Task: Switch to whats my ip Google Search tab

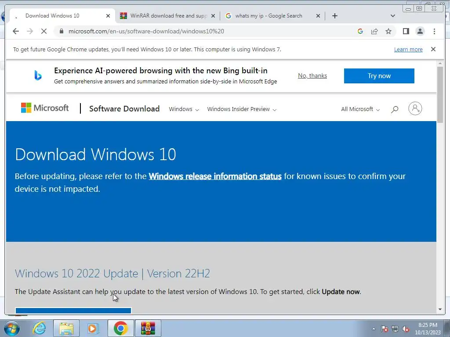Action: click(269, 16)
